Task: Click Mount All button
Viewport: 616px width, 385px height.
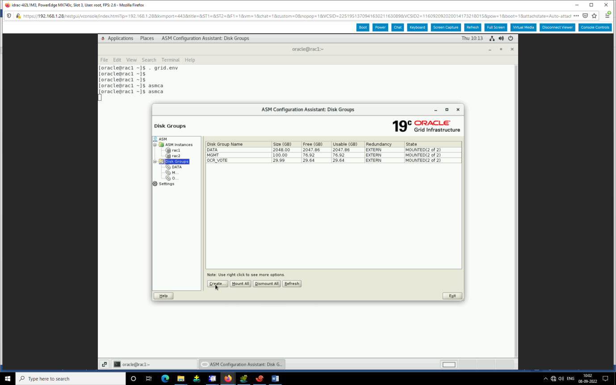Action: pyautogui.click(x=240, y=284)
